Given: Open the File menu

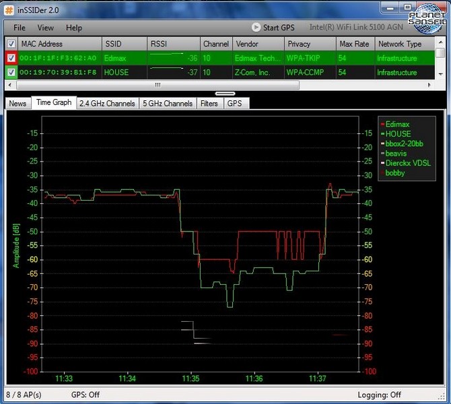Looking at the screenshot, I should [20, 28].
